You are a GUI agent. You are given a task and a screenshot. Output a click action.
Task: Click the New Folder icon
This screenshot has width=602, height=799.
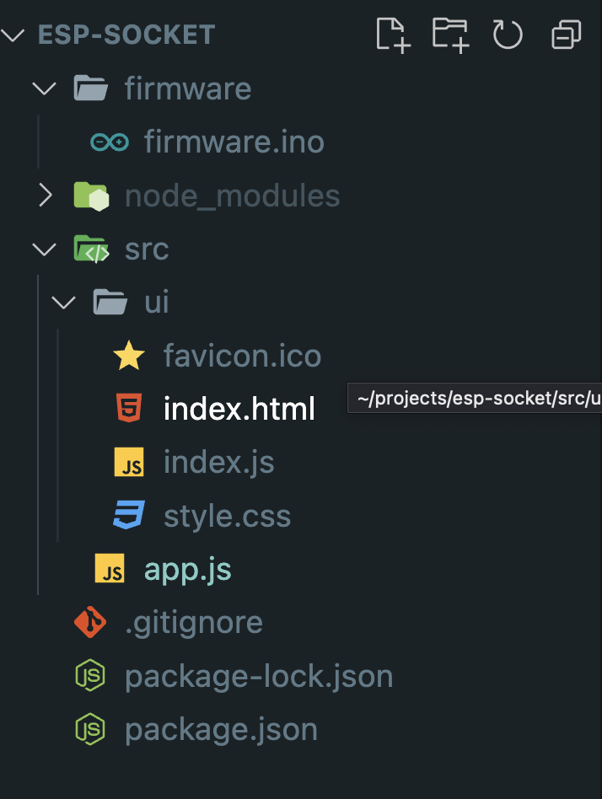450,35
